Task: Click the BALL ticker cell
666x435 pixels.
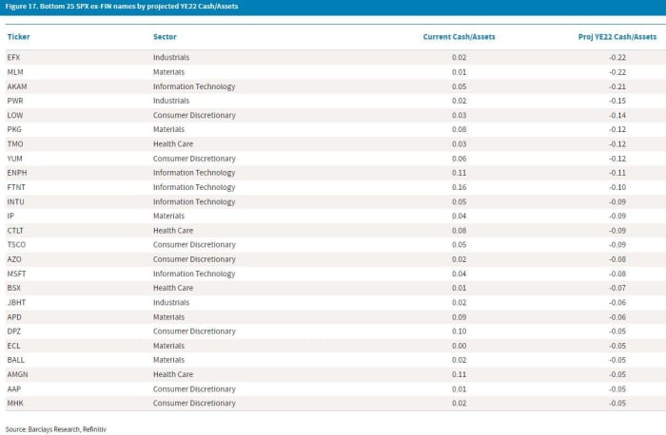Action: click(x=16, y=360)
